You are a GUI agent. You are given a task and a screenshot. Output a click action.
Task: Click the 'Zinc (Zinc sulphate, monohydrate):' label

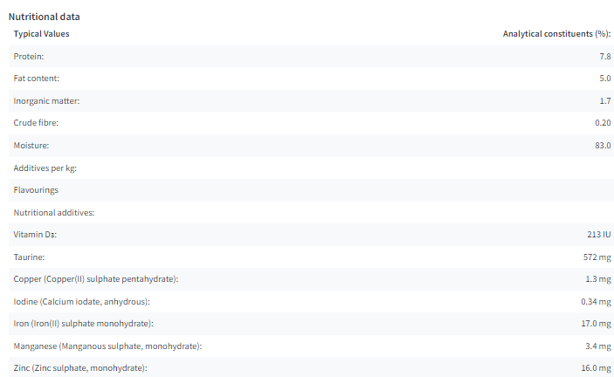[x=80, y=368]
